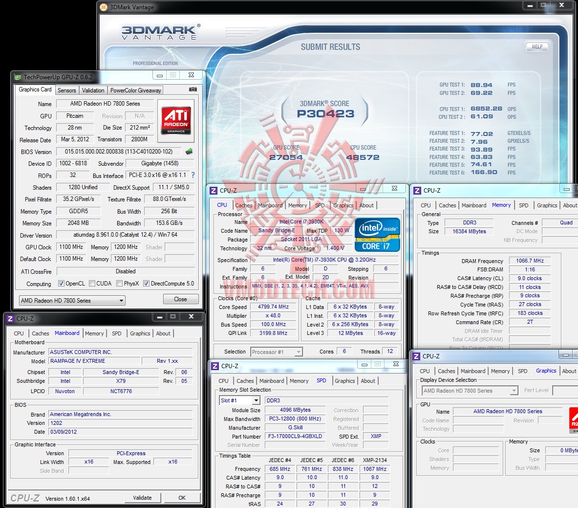Open the PowerColor Giveaway tab in GPU-Z
The width and height of the screenshot is (578, 508).
click(136, 90)
